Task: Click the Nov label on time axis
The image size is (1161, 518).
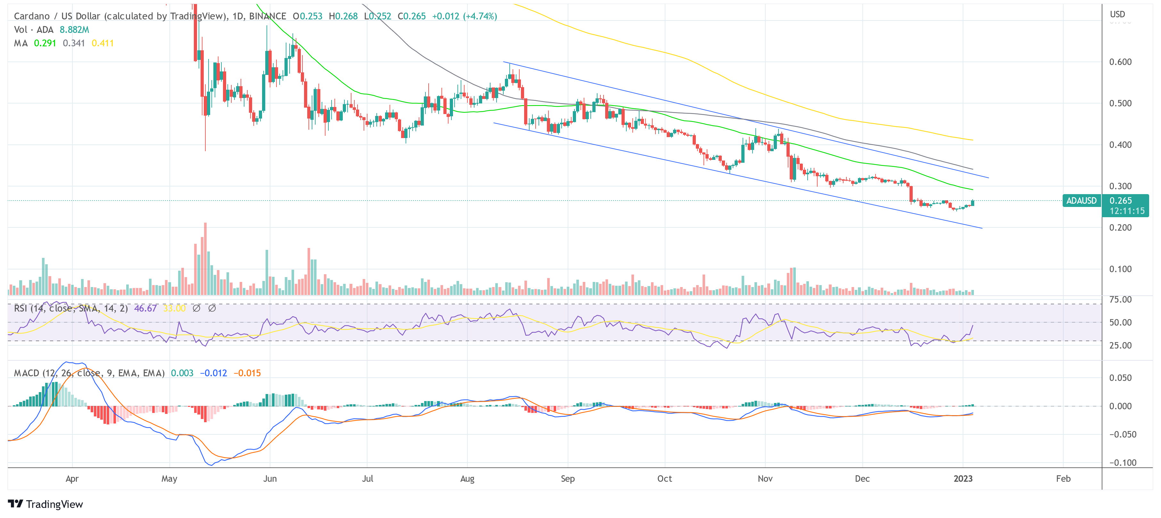Action: coord(765,479)
